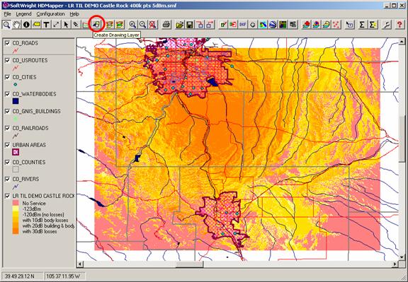The width and height of the screenshot is (408, 282).
Task: Click the URBAN AREAS hatched legend symbol
Action: (16, 152)
